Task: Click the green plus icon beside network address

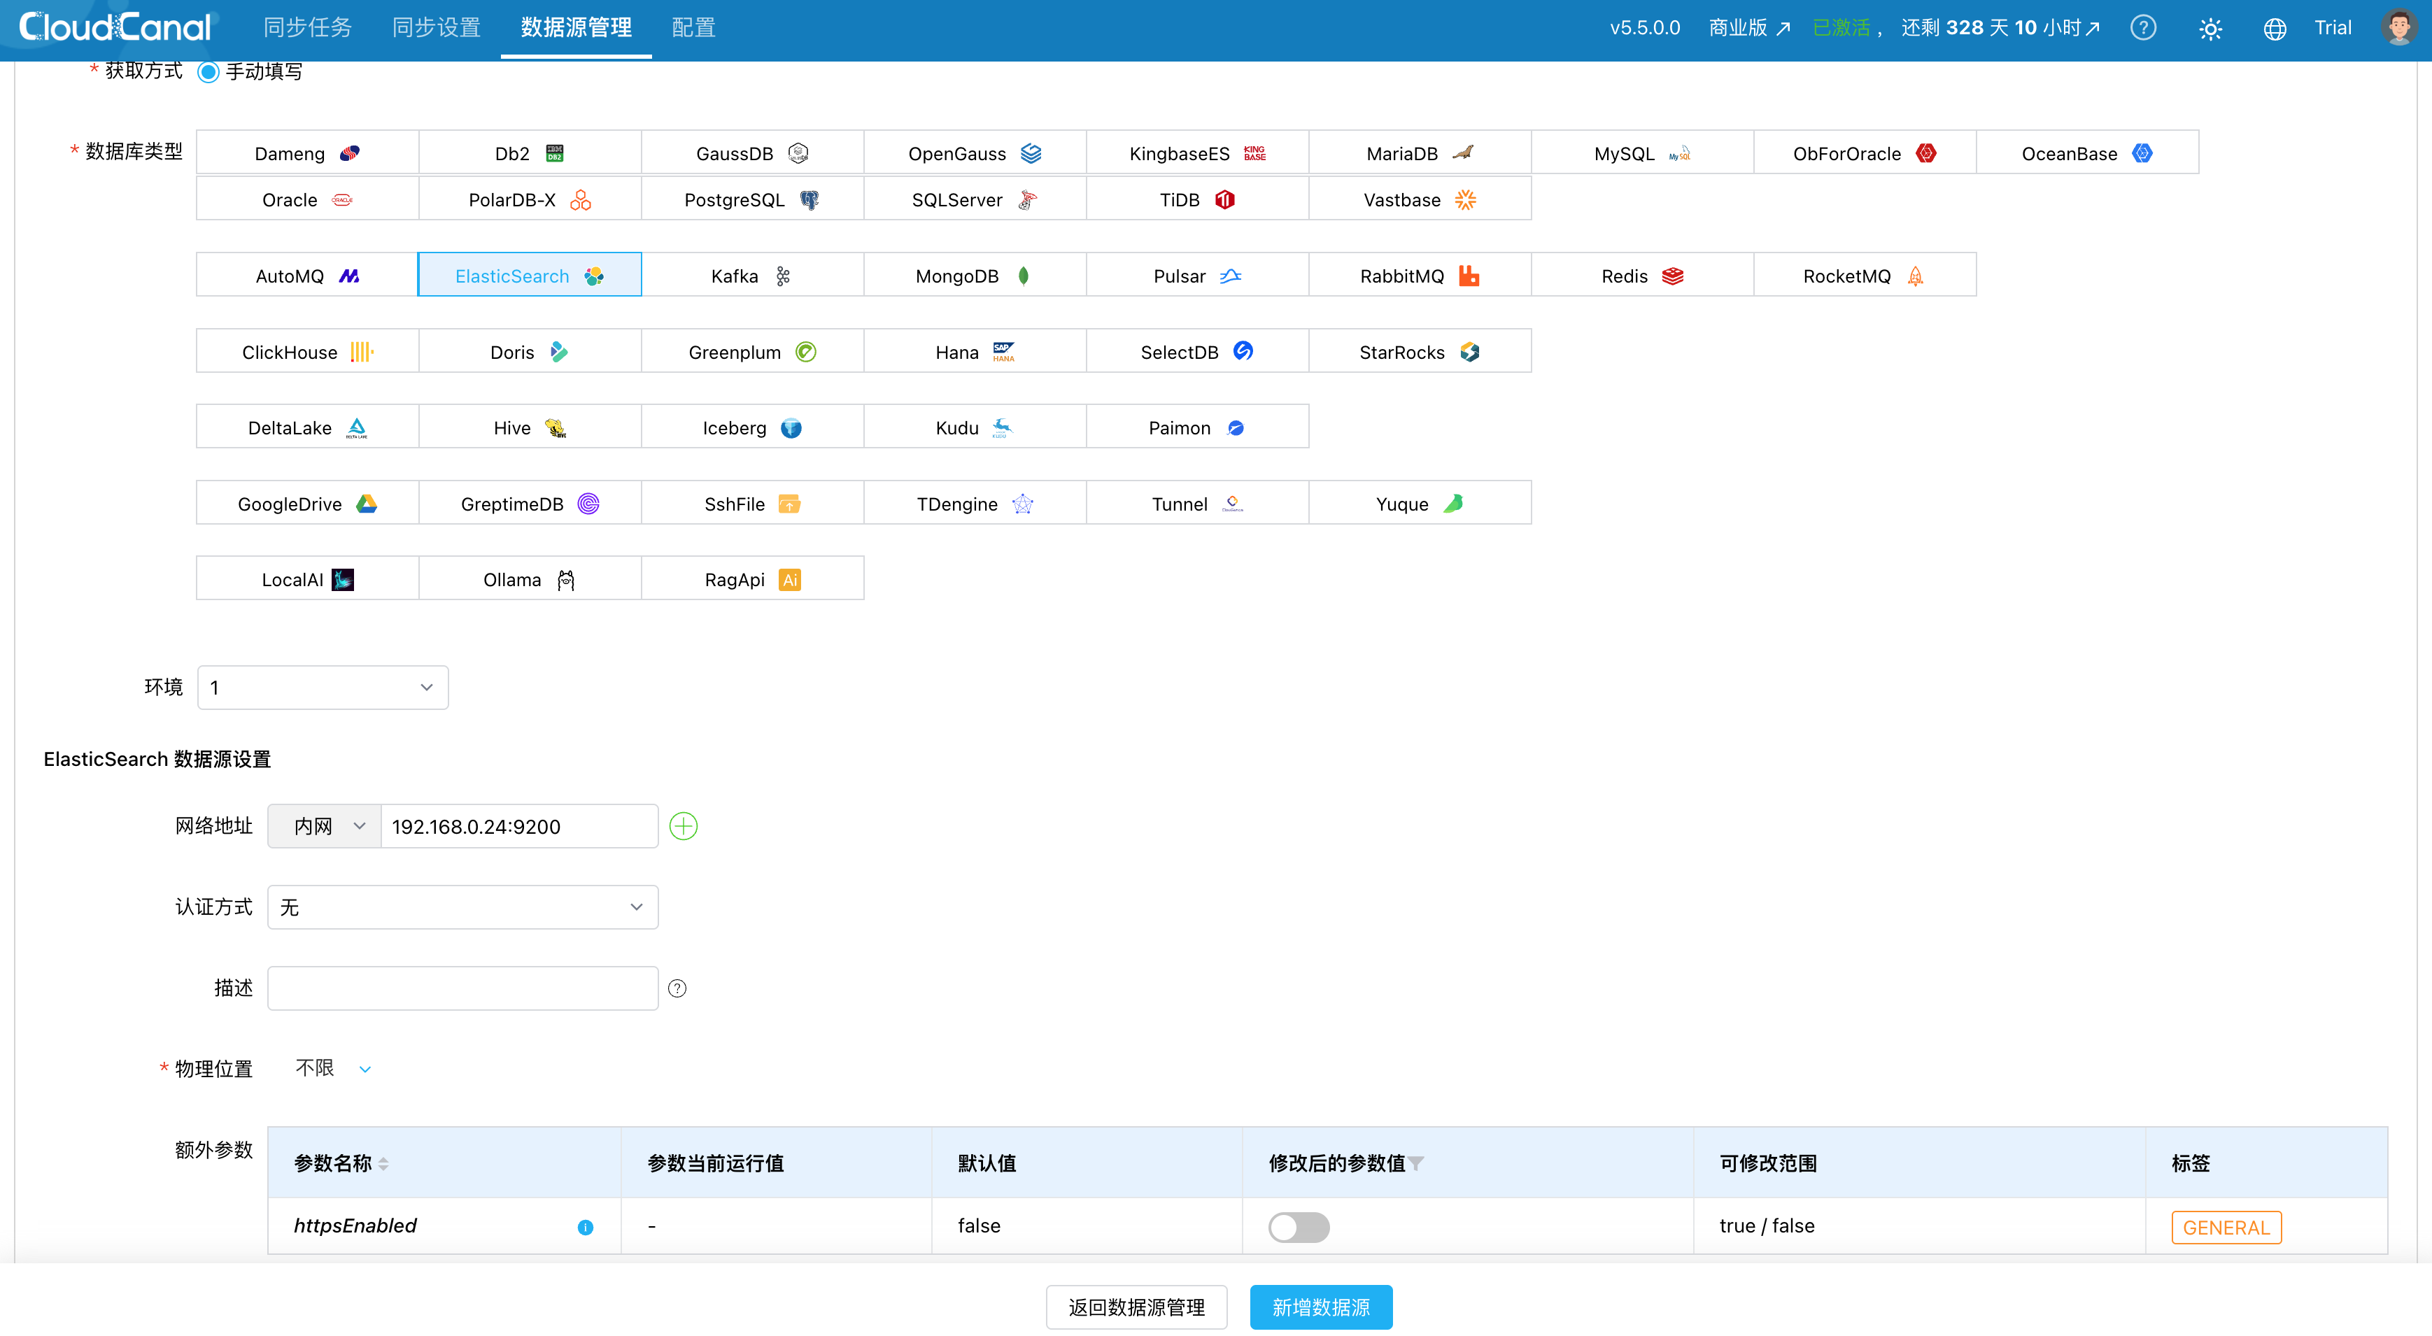Action: 683,826
